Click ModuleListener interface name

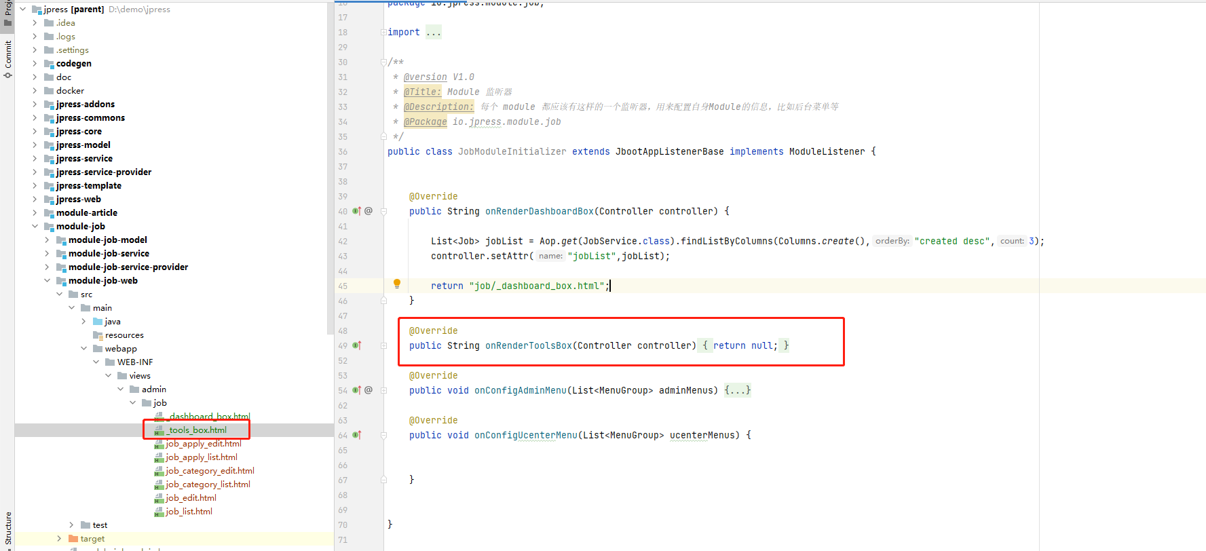[x=827, y=151]
